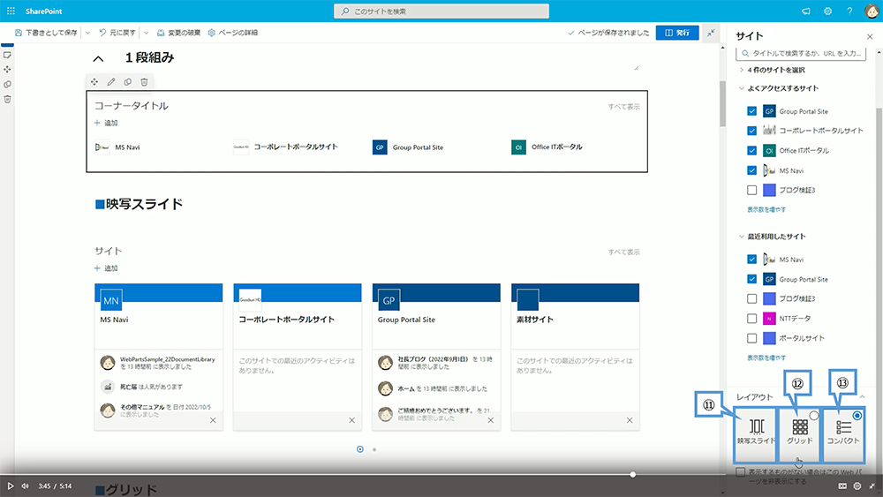Click the 発行 publish button

677,33
